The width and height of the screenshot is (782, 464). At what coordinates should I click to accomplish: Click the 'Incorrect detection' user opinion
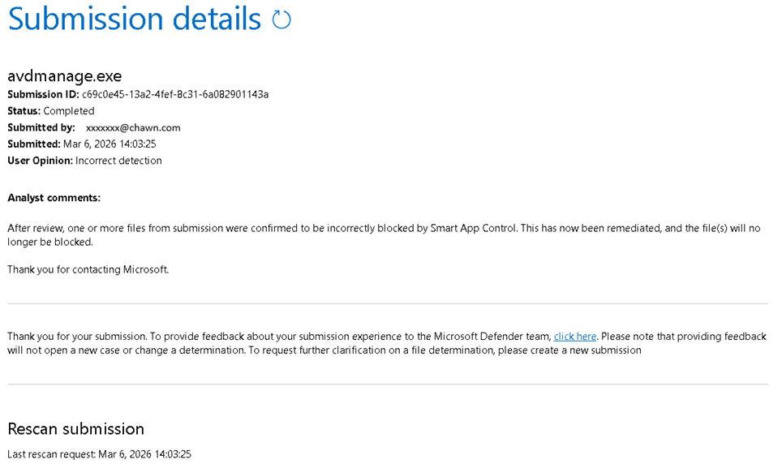(118, 161)
